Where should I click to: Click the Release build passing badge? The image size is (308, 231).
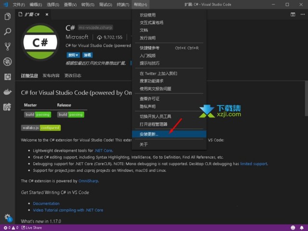[x=71, y=115]
